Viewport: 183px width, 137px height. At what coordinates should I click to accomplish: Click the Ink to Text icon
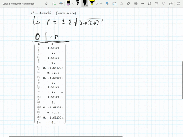pos(122,3)
